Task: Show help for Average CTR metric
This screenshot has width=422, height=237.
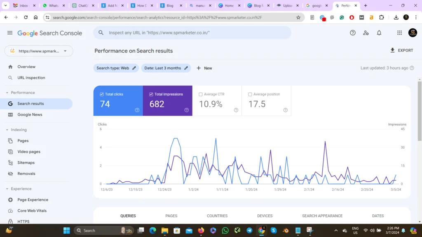Action: coord(236,110)
